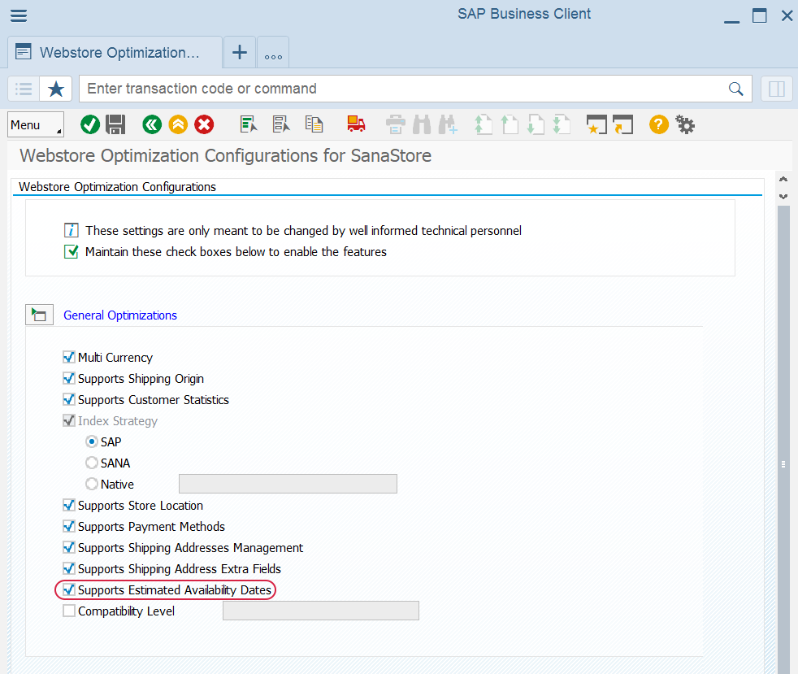The height and width of the screenshot is (674, 798).
Task: Click the first edit-list toolbar icon
Action: coord(249,124)
